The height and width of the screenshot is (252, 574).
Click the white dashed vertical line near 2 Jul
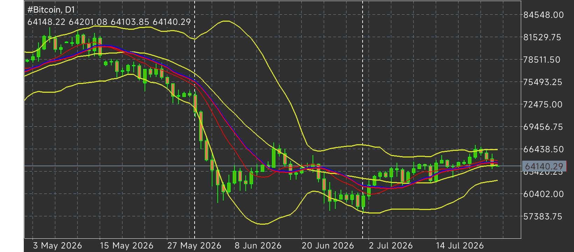363,119
